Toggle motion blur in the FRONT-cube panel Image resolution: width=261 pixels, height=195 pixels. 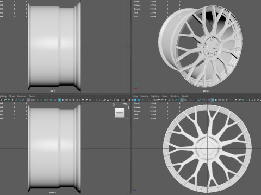click(x=86, y=100)
